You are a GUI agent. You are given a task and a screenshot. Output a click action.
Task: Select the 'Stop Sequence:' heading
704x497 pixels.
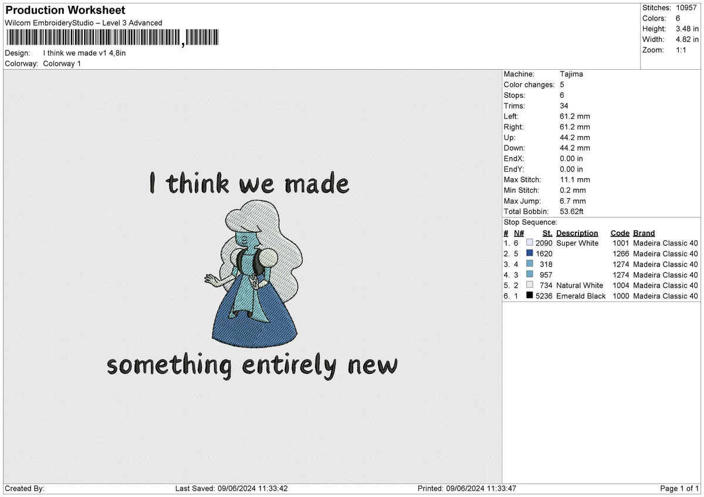tap(530, 223)
